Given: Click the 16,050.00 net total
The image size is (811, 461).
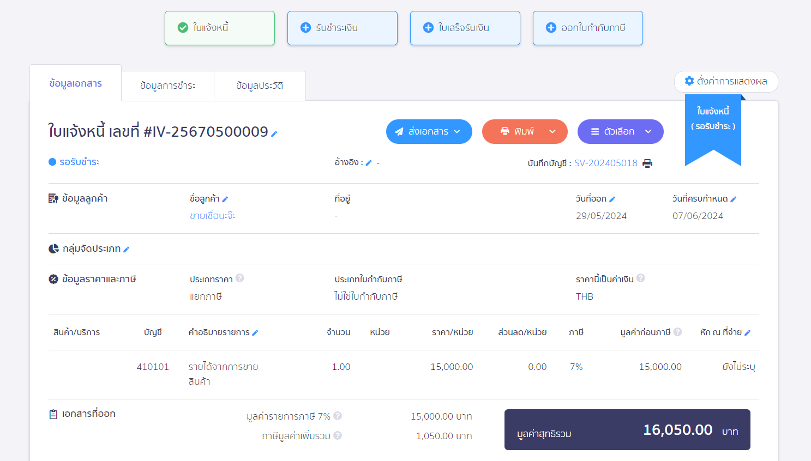Looking at the screenshot, I should (677, 430).
